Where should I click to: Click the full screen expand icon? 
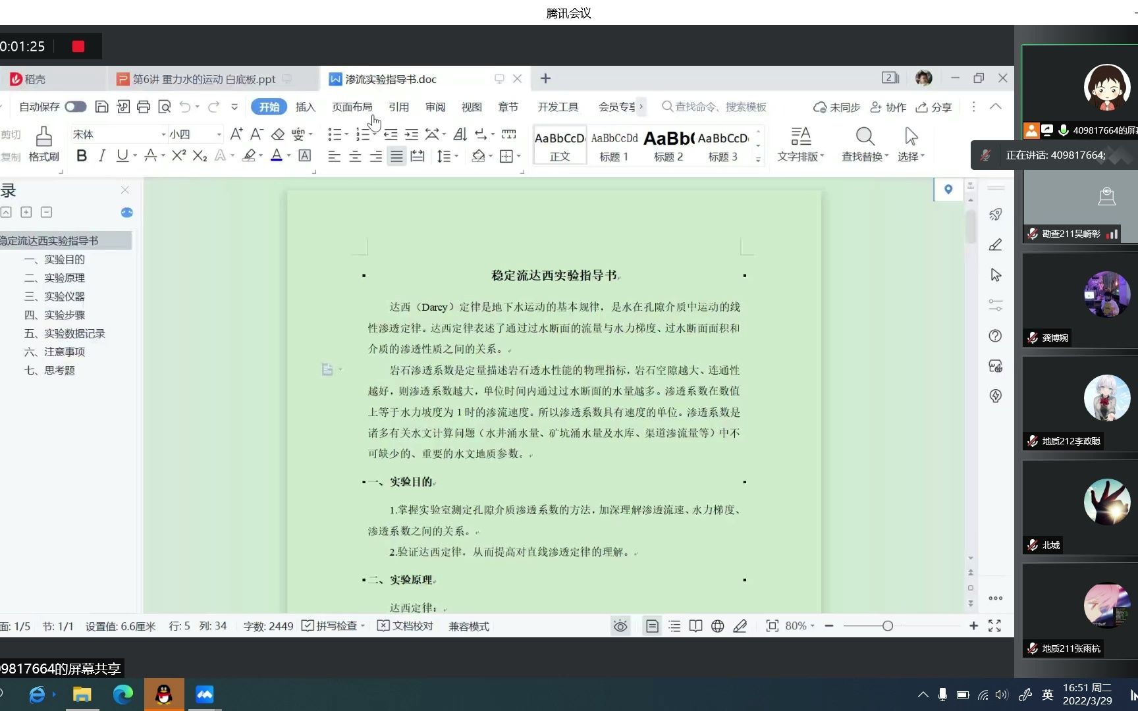(995, 626)
